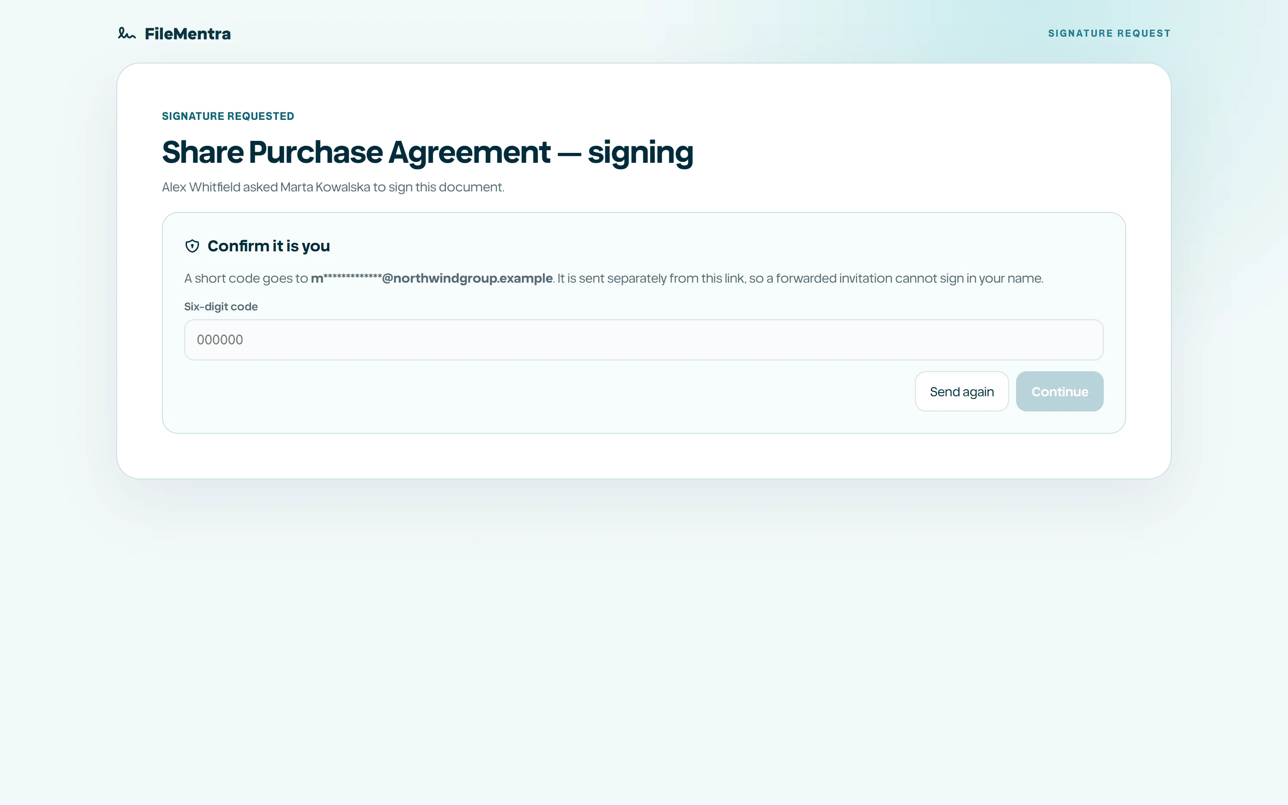Click the Signature Request header label

pyautogui.click(x=1109, y=34)
